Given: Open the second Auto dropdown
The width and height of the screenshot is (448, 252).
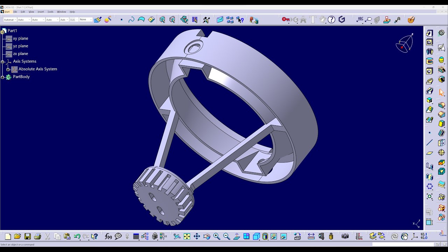Looking at the screenshot, I should (x=24, y=20).
